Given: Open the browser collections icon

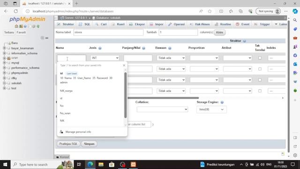Looking at the screenshot, I should (240, 11).
